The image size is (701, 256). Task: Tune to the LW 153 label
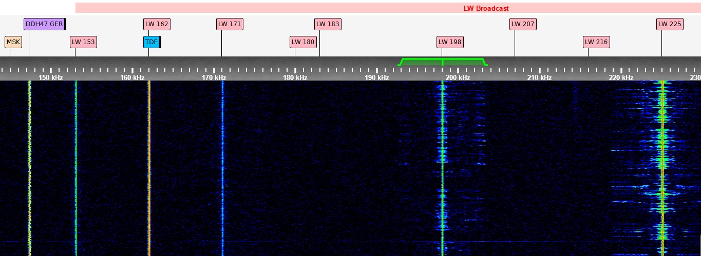pyautogui.click(x=83, y=42)
